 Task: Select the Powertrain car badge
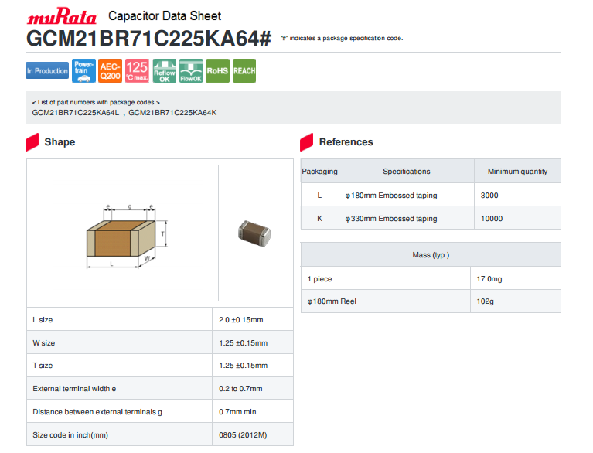click(83, 70)
